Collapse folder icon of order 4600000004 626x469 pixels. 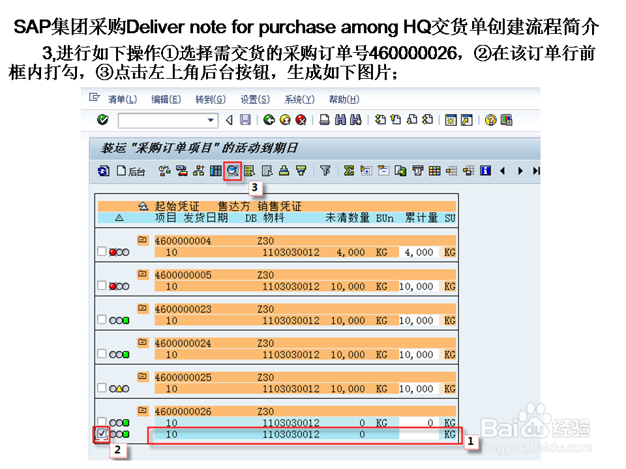point(143,240)
